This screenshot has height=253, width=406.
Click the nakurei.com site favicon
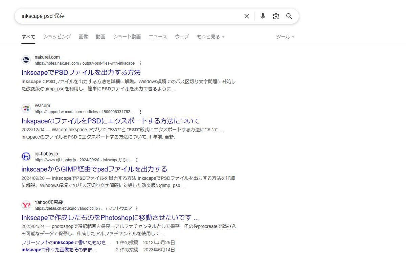point(26,60)
